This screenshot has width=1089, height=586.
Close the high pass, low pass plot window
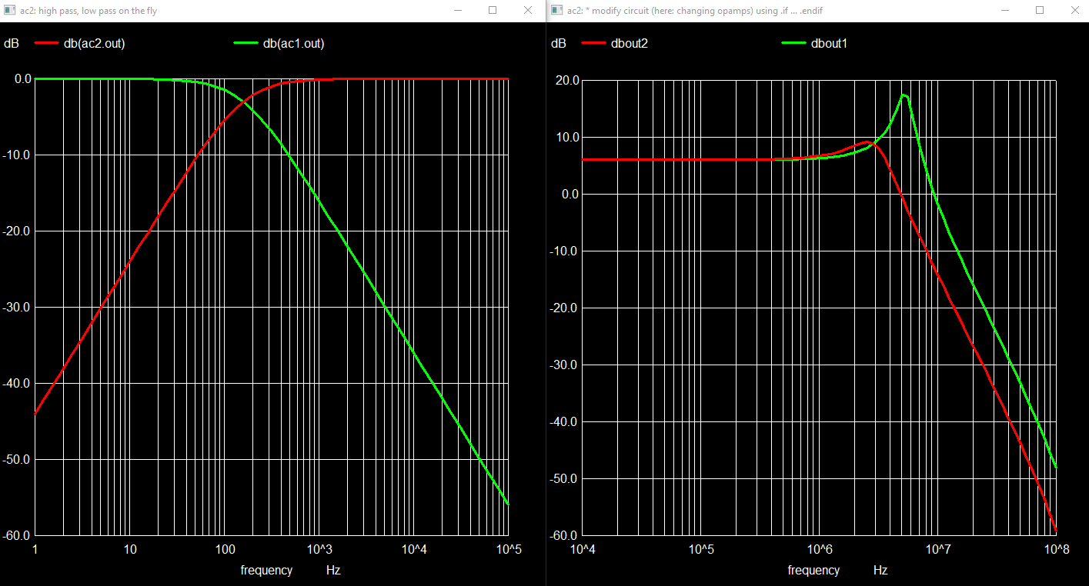(x=528, y=11)
